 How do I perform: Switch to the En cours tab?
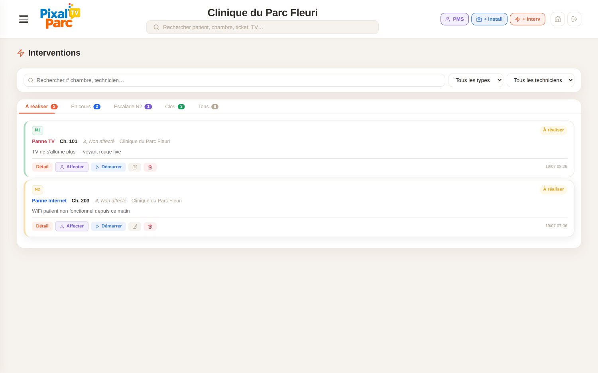tap(86, 107)
